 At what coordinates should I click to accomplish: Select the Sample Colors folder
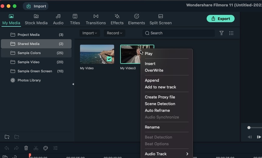(x=36, y=53)
